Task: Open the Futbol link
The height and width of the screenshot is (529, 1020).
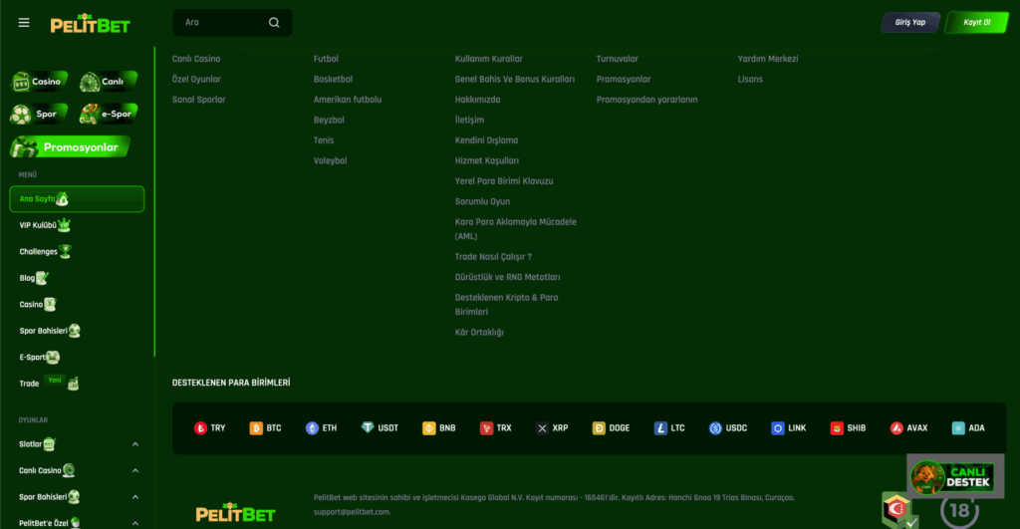Action: pyautogui.click(x=326, y=59)
